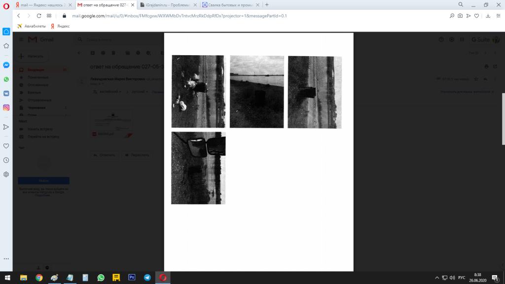Take a snapshot with the camera icon
Viewport: 505px width, 284px height.
[460, 16]
